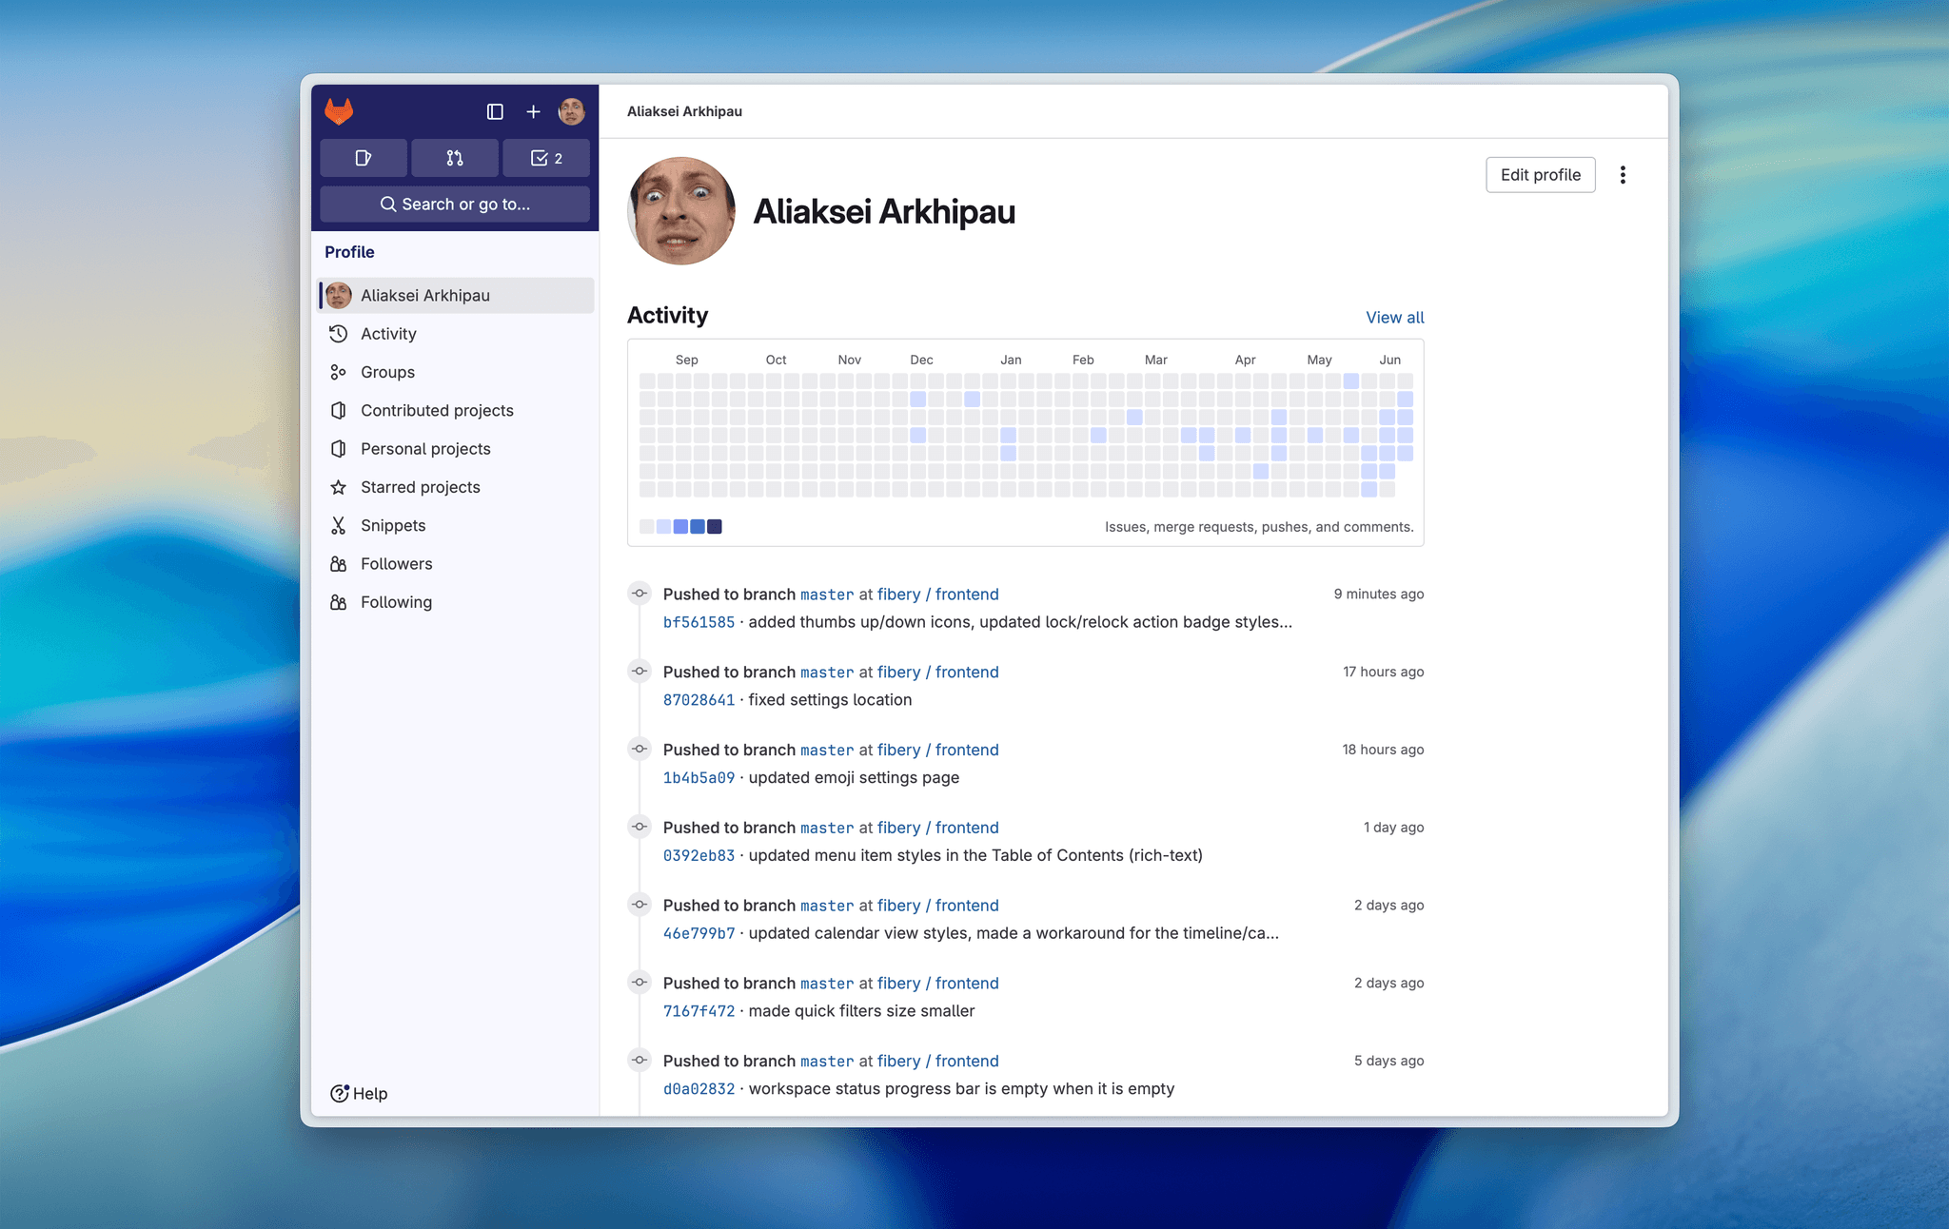This screenshot has height=1229, width=1949.
Task: Open merge requests icon button
Action: tap(454, 158)
